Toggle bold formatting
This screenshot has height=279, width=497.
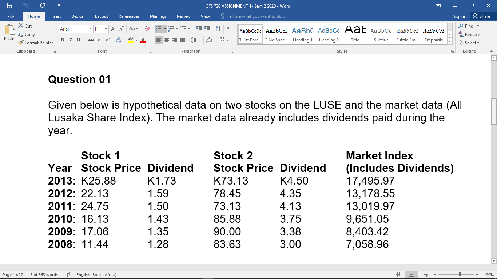coord(63,40)
